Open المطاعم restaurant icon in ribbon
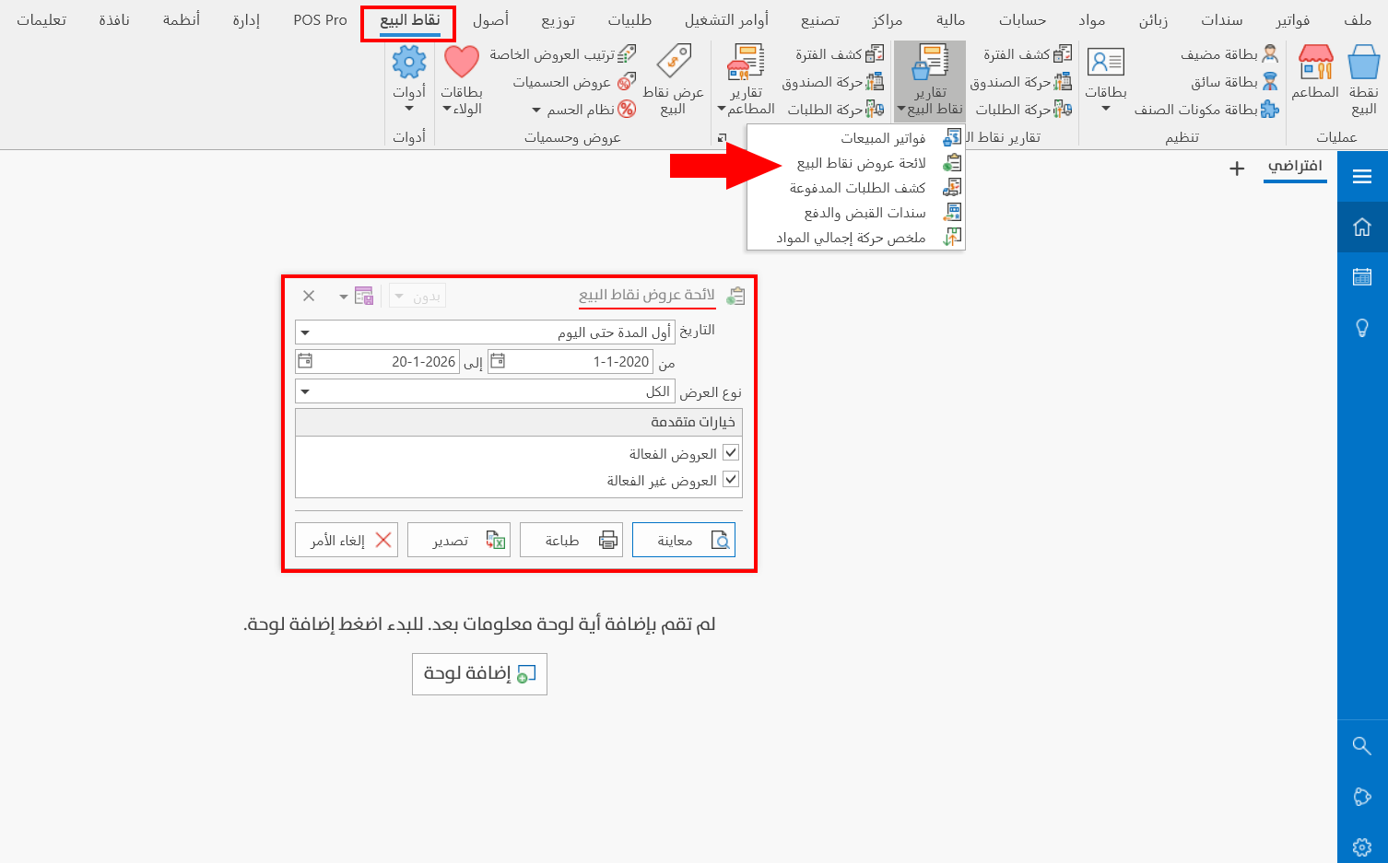The image size is (1388, 863). coord(1315,73)
